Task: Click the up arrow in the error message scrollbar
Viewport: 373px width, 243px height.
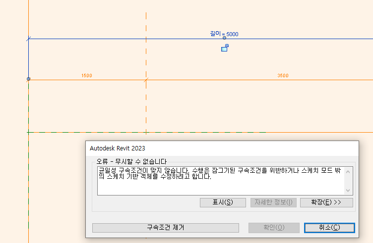Action: [x=348, y=172]
